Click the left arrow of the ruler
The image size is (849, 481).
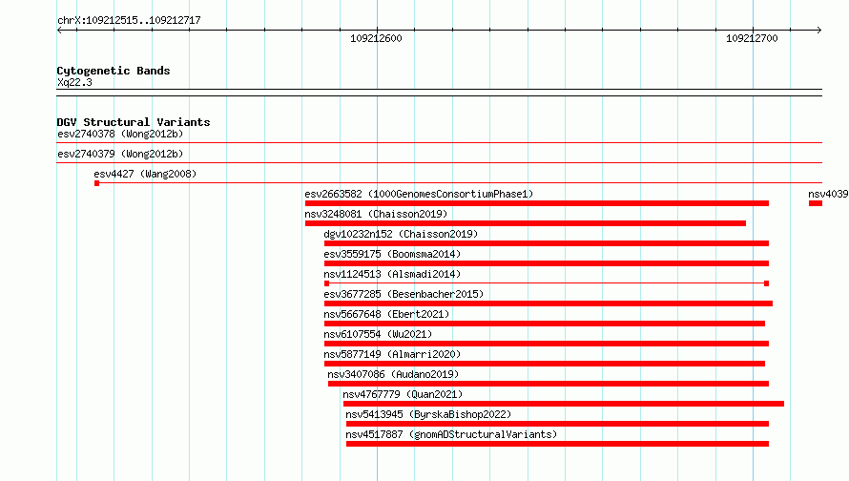click(x=59, y=31)
